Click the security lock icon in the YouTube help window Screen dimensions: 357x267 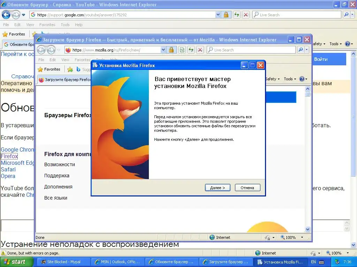[226, 15]
